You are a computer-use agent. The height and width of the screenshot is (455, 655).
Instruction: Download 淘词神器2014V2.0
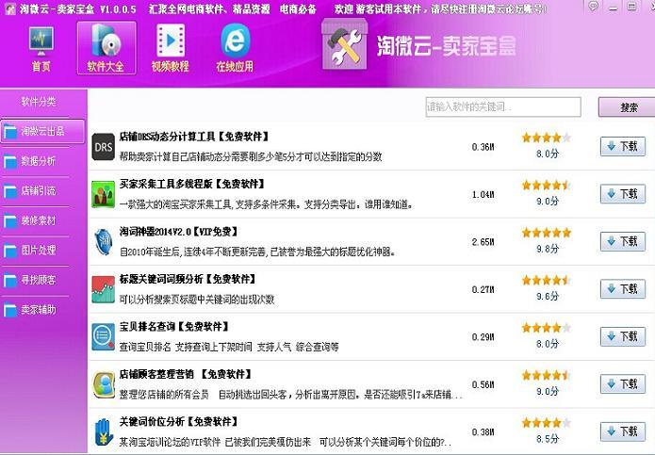622,241
